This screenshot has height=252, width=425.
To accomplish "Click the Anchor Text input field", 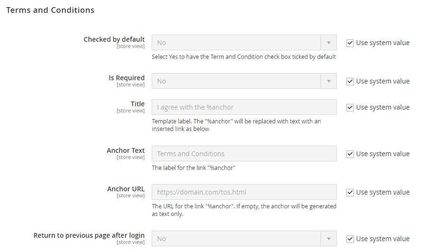I will 244,154.
